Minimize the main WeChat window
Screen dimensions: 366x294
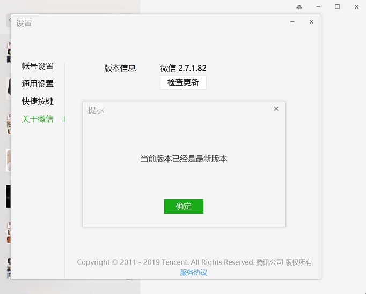pos(318,7)
